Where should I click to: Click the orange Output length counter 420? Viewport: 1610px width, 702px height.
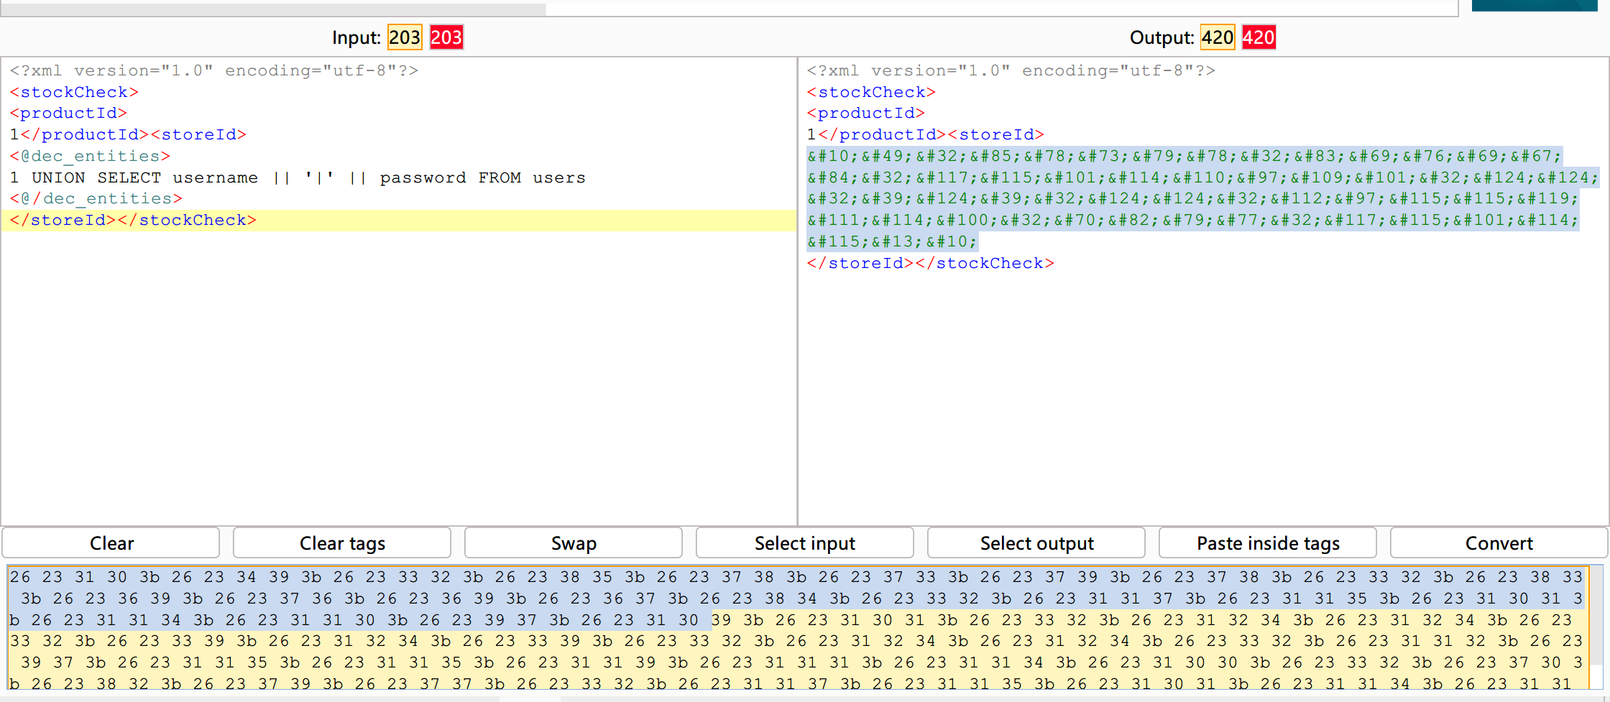point(1218,37)
